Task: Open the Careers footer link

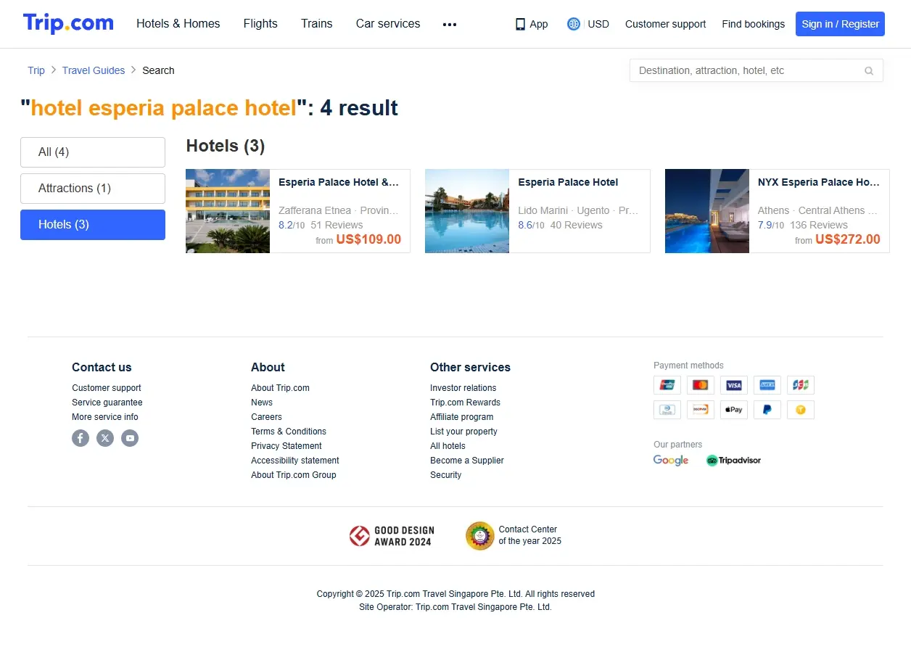Action: click(x=266, y=417)
